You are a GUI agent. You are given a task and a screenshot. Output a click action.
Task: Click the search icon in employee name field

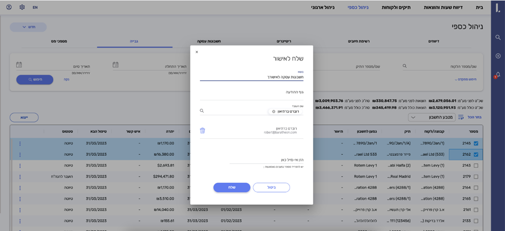point(202,111)
